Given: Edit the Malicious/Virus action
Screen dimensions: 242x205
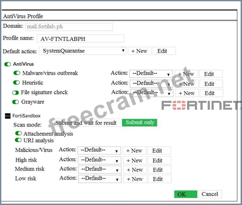Looking at the screenshot, I should pos(159,151).
